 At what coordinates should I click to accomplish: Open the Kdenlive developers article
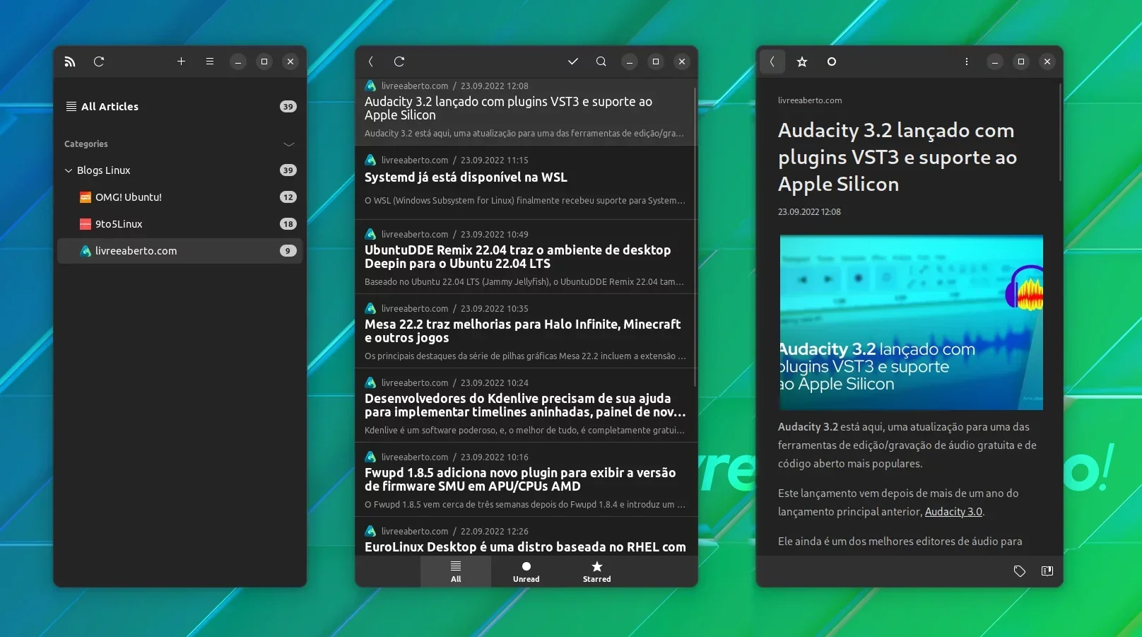pos(525,405)
